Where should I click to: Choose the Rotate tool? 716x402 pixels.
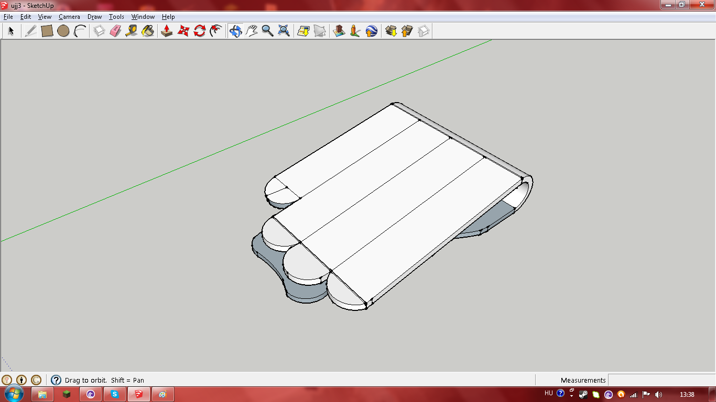click(x=199, y=31)
